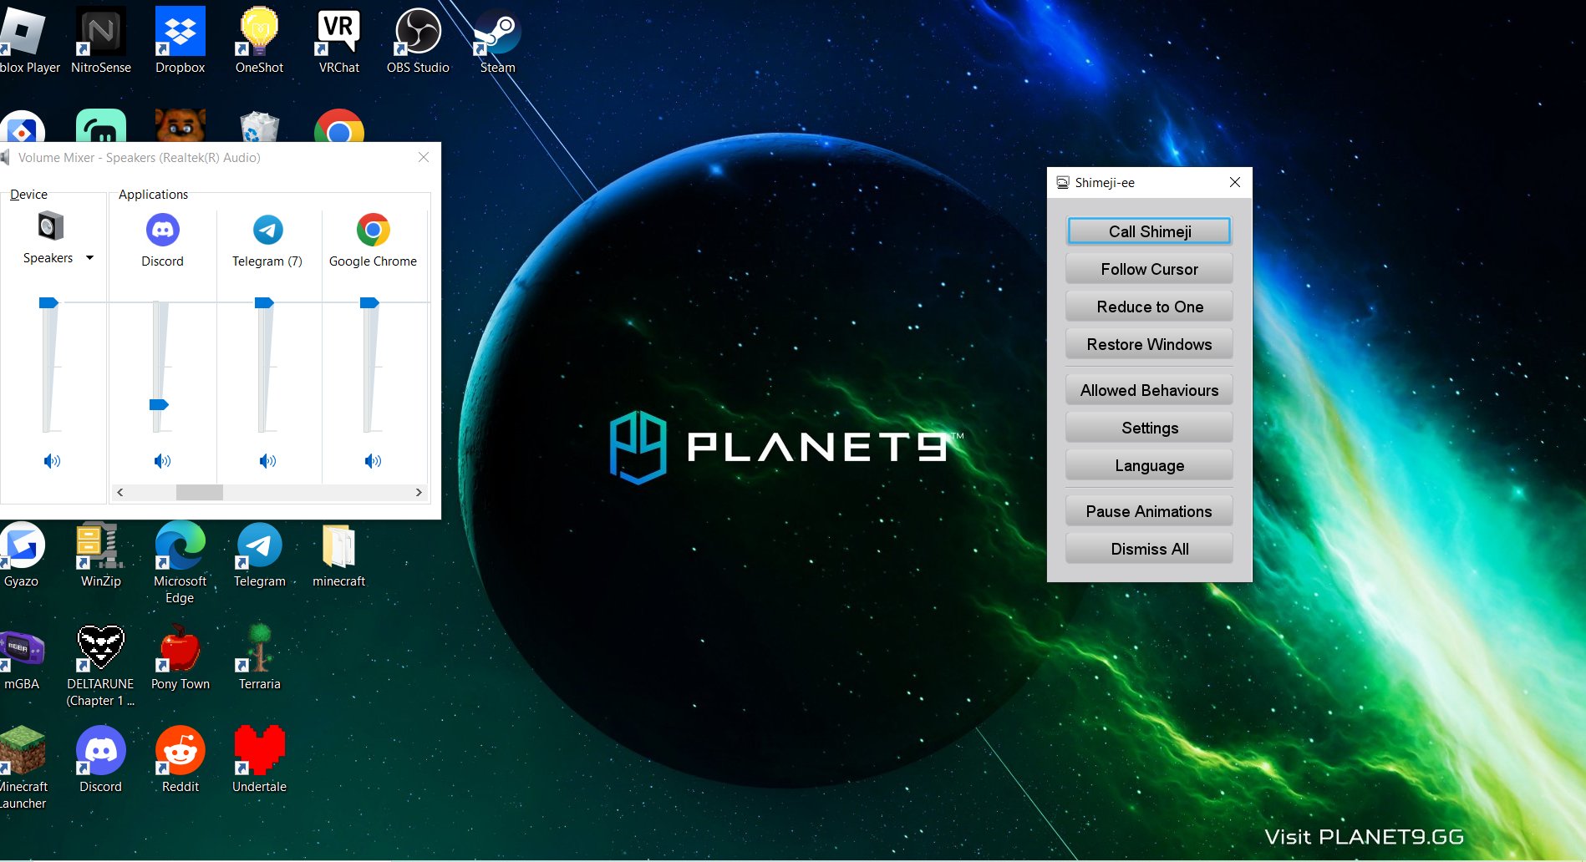Image resolution: width=1586 pixels, height=862 pixels.
Task: Click the Telegram app icon in Volume Mixer
Action: pos(268,230)
